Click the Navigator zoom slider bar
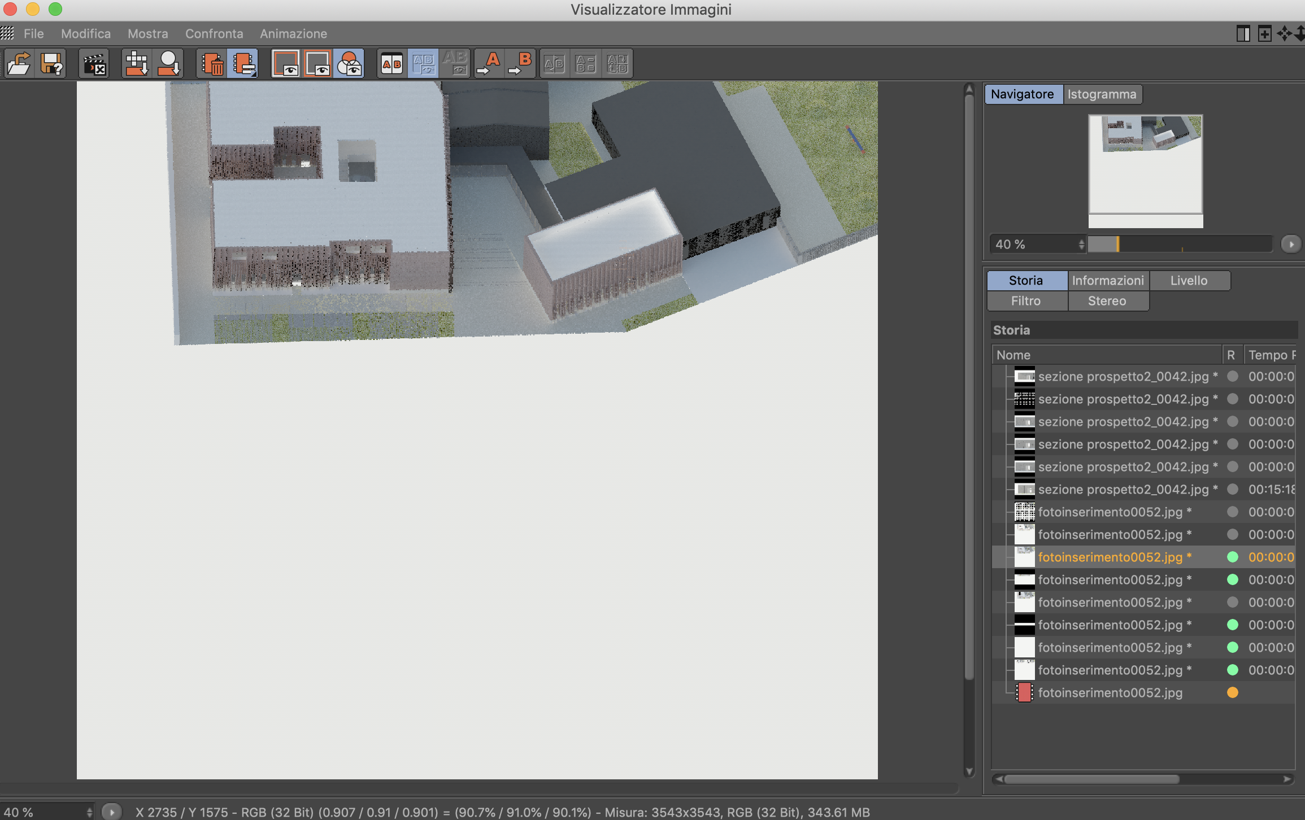 (x=1179, y=245)
